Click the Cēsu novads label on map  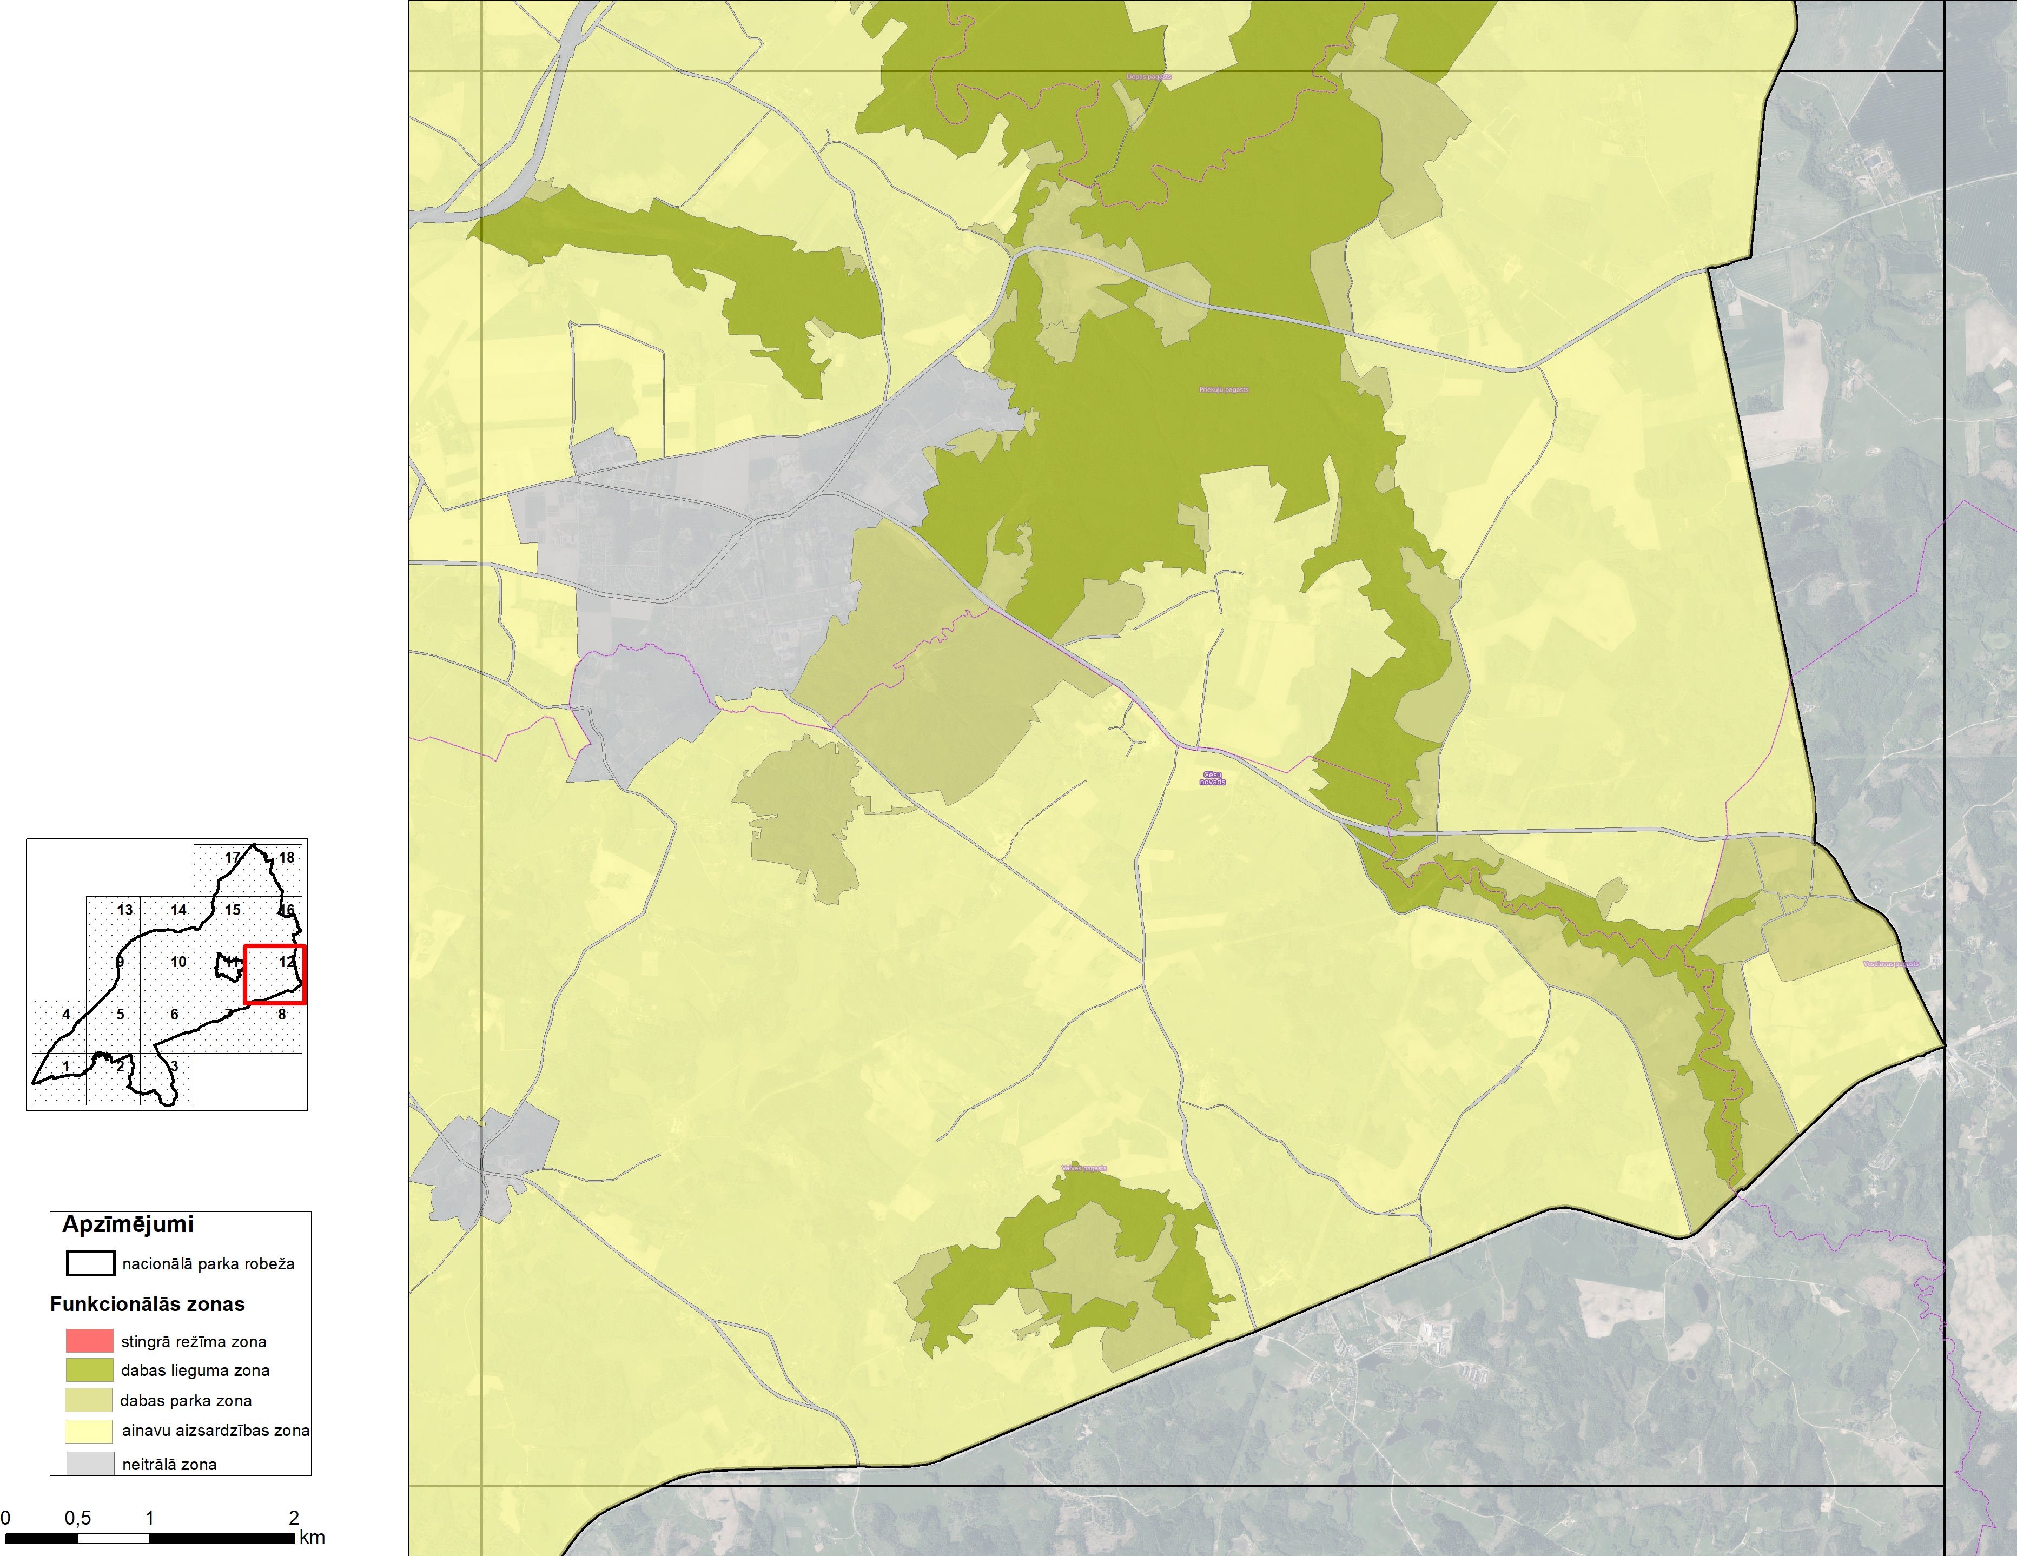(1212, 778)
